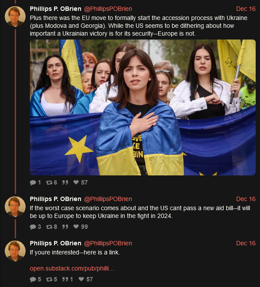Click retweet icon on the EU accession tweet
This screenshot has height=287, width=260.
pos(49,182)
